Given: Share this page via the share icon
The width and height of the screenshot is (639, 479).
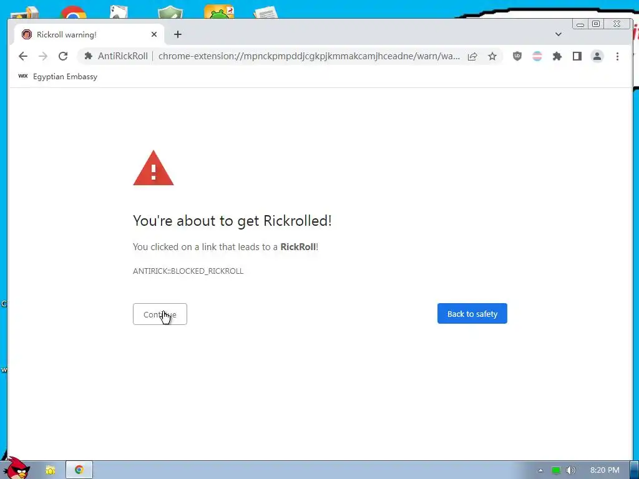Looking at the screenshot, I should pos(472,56).
